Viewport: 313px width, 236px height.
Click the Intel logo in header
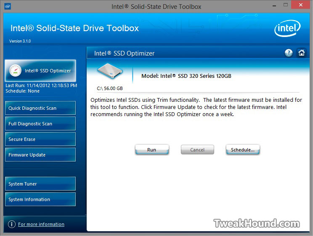[287, 28]
